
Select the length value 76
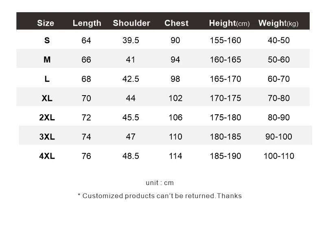(x=86, y=156)
